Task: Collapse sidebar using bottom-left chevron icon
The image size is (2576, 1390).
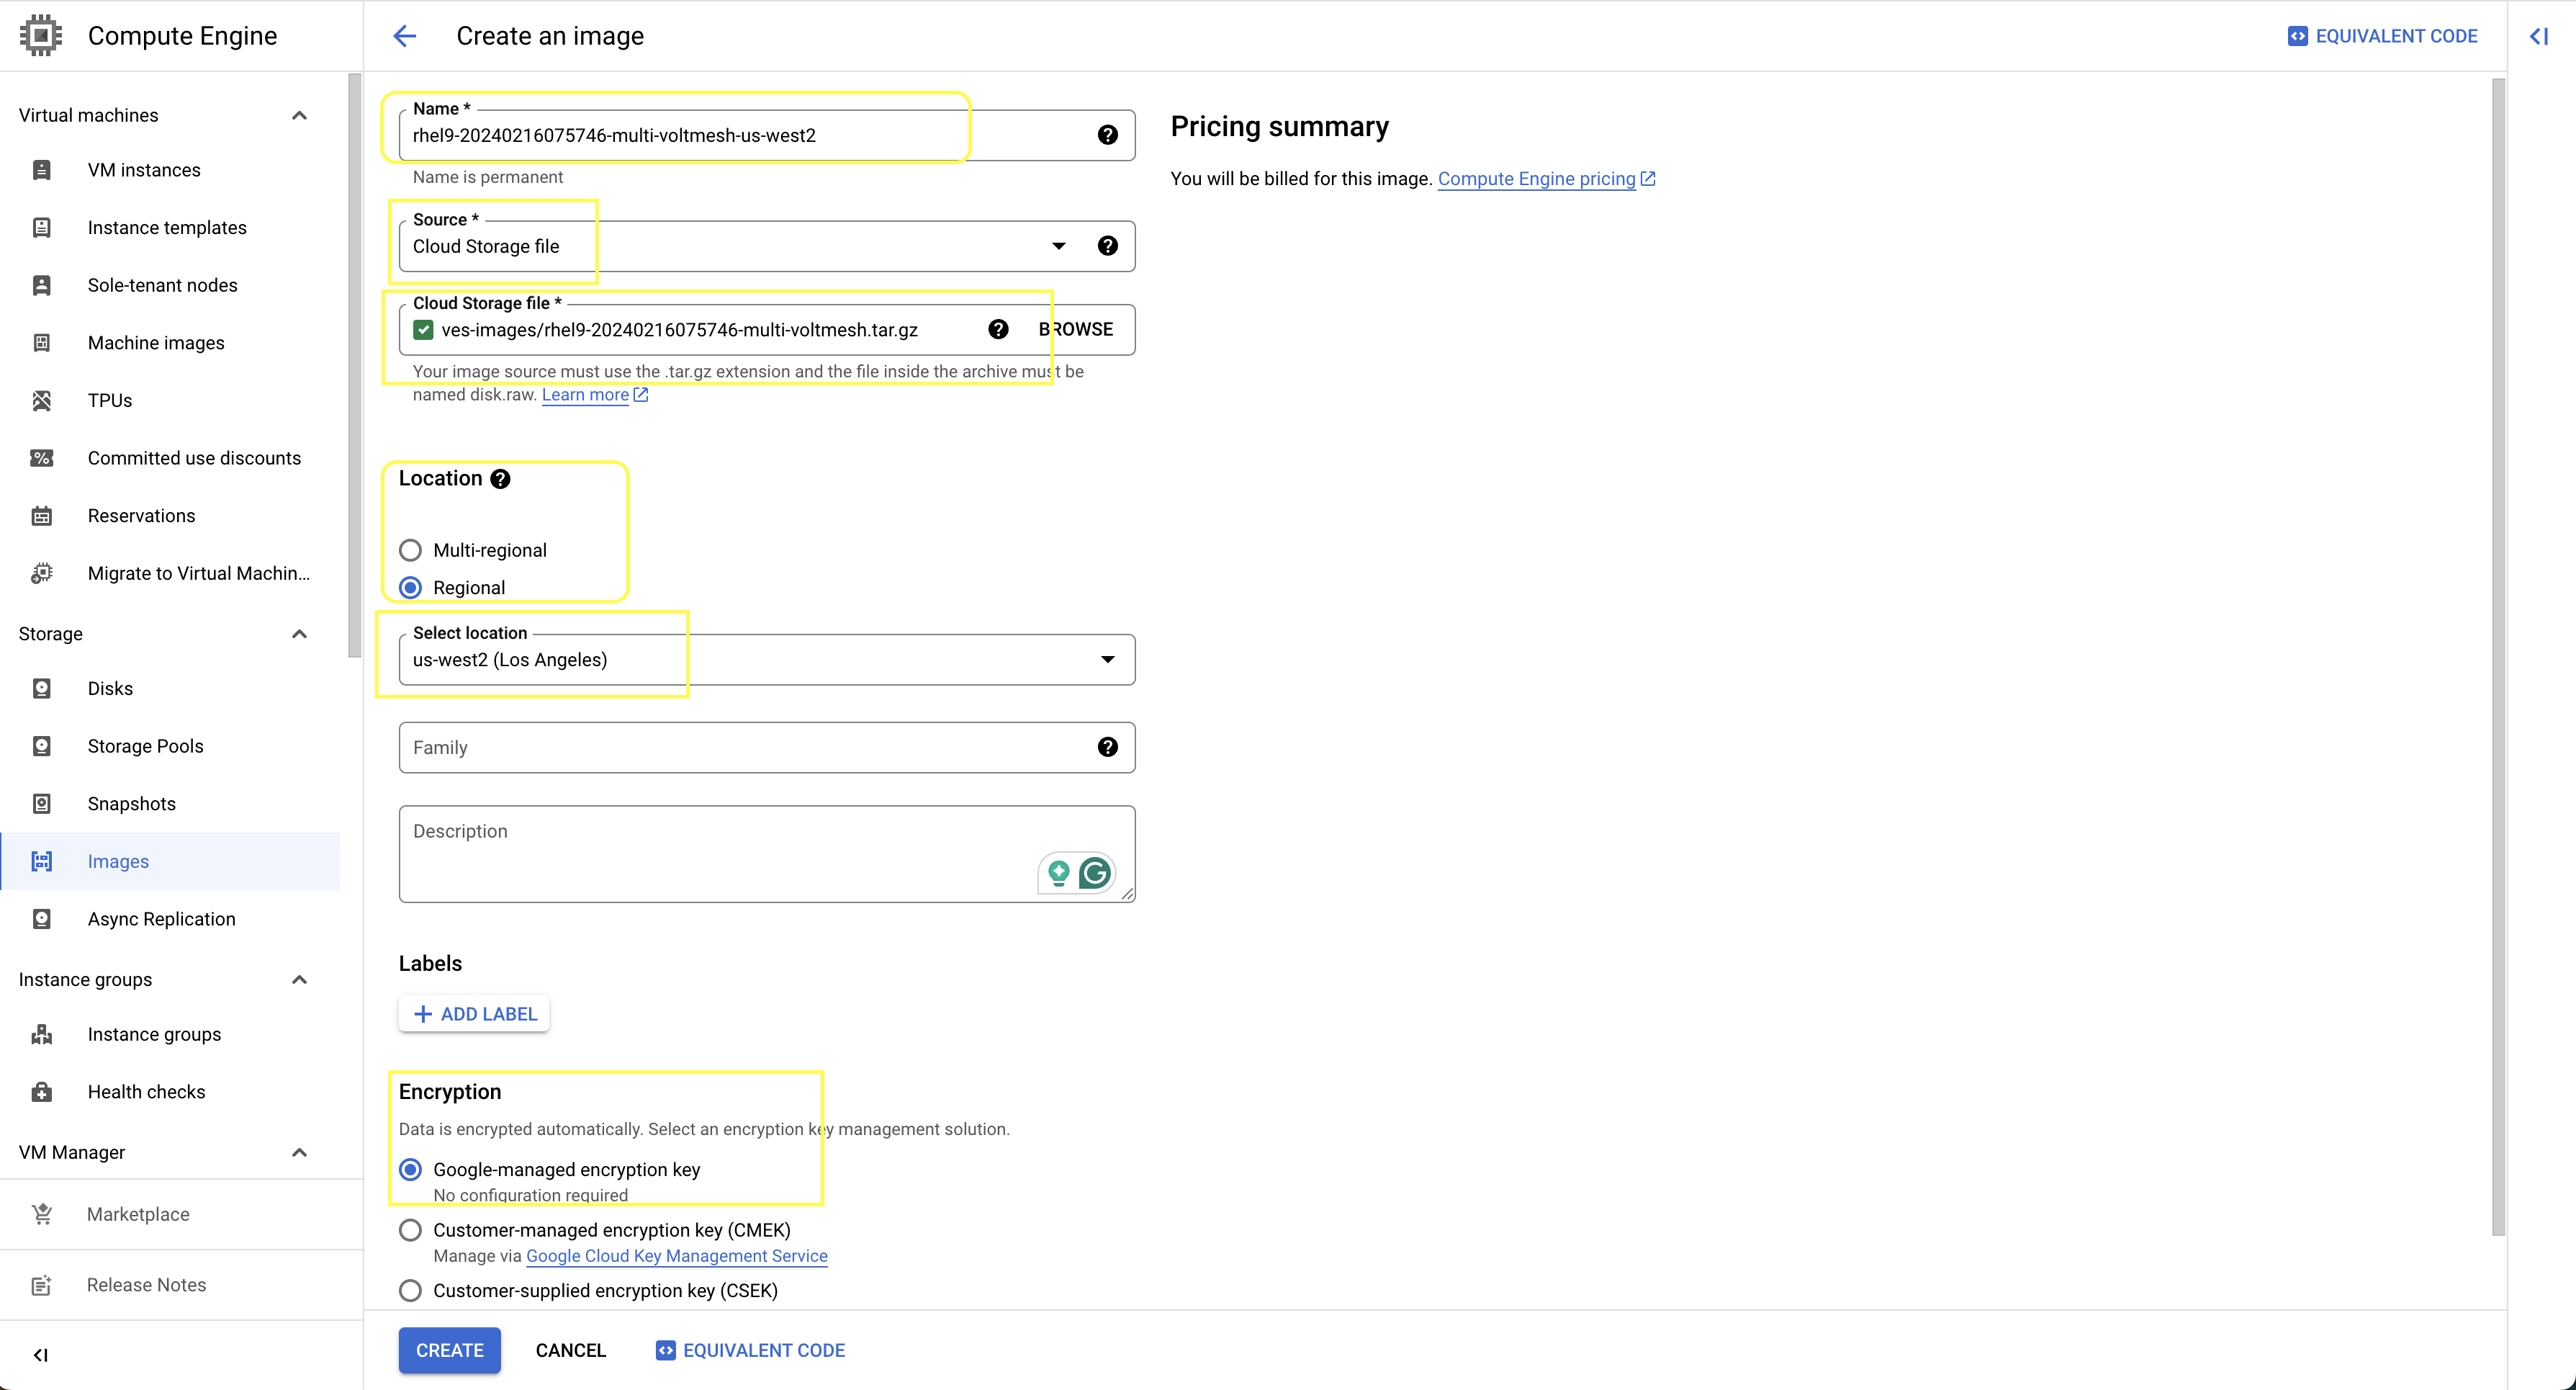Action: (40, 1355)
